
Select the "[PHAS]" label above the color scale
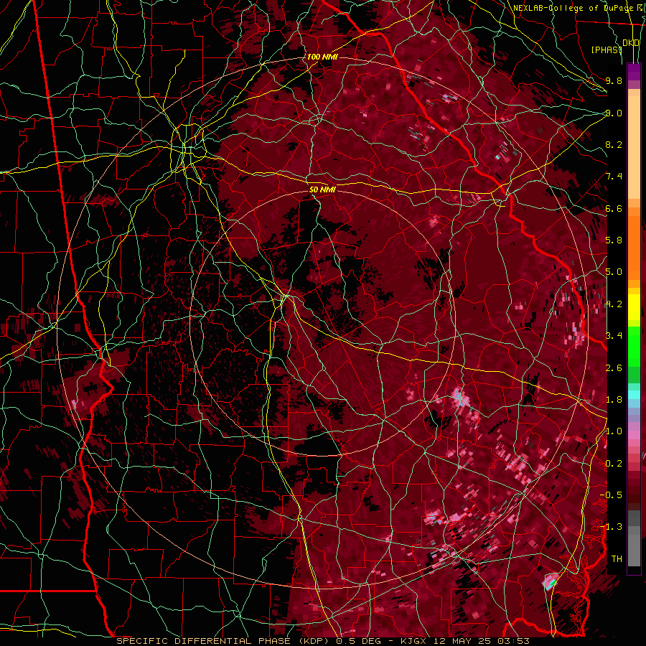point(607,50)
